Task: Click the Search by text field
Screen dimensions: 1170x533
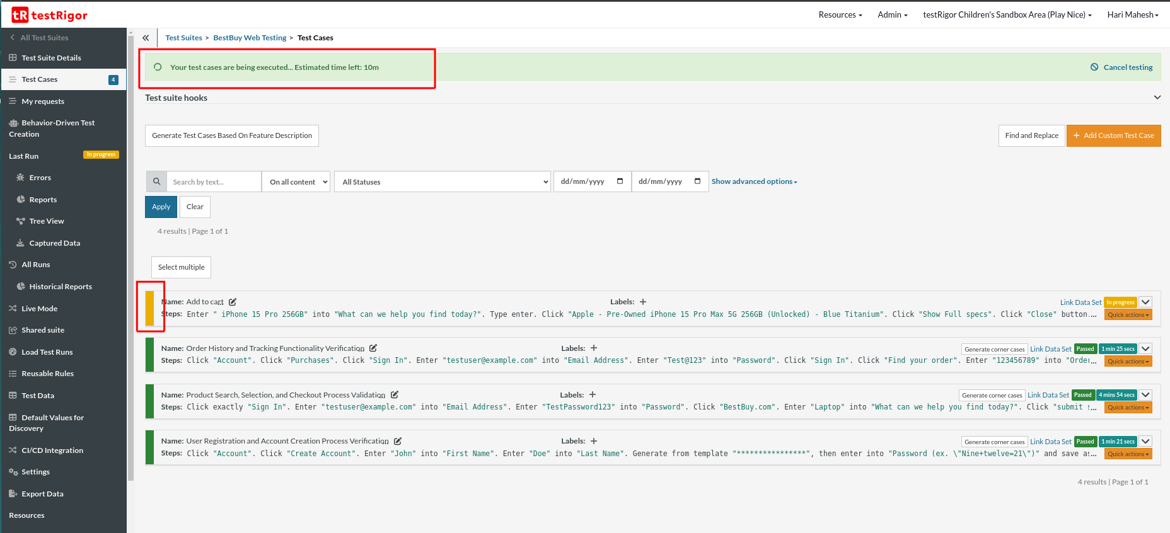Action: [214, 182]
